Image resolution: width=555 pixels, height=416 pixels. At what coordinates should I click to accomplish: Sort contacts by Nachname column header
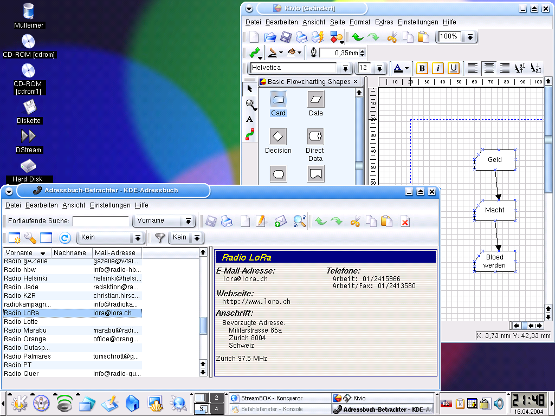pyautogui.click(x=70, y=253)
